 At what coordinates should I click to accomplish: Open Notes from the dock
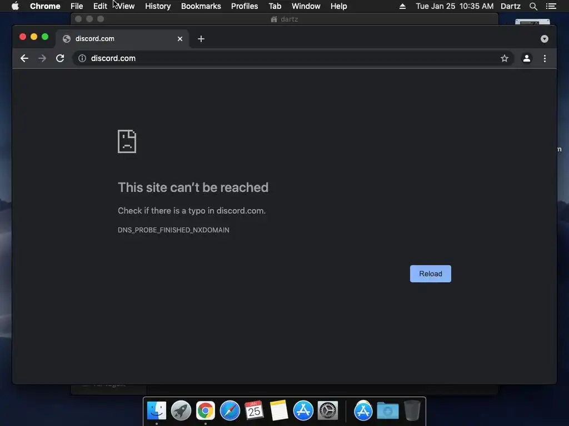(x=279, y=410)
